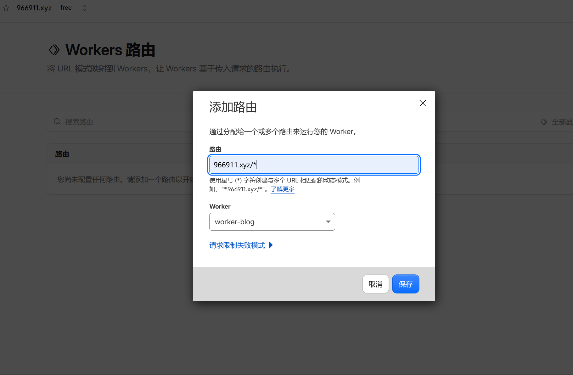The image size is (573, 375).
Task: Click the 966911.xyz domain name in header
Action: (x=34, y=8)
